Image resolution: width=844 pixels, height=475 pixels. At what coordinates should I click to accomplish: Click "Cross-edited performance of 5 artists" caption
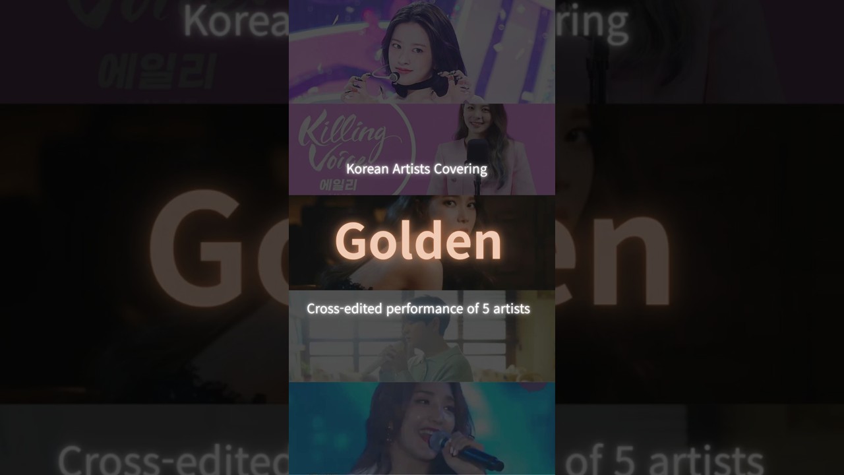pos(418,308)
